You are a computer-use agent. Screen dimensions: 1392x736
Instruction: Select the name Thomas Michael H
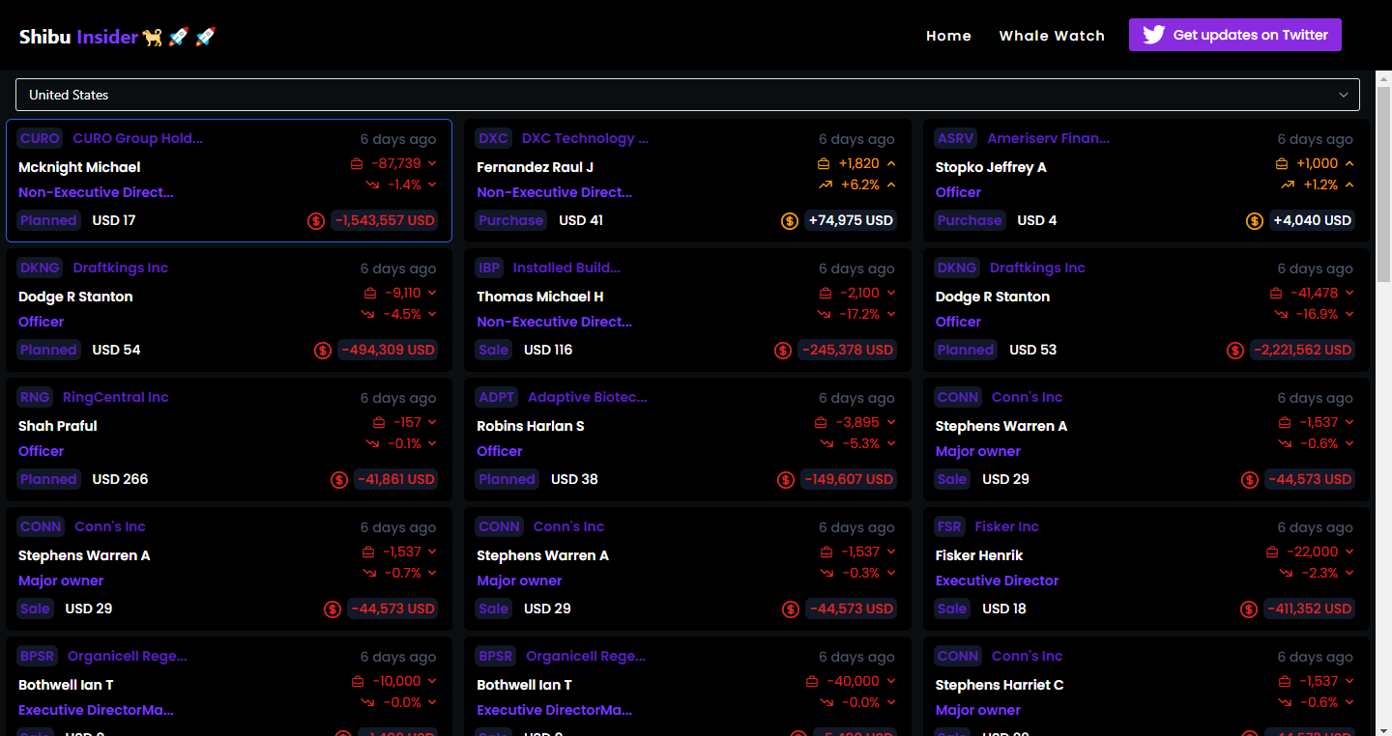[540, 297]
